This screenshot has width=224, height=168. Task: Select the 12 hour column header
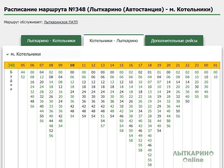(93, 65)
